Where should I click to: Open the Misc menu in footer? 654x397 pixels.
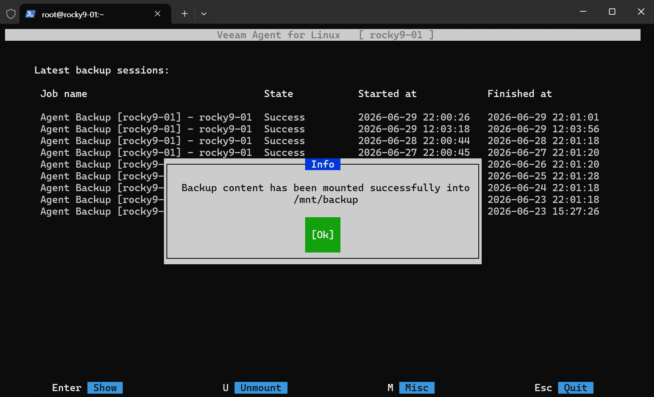(x=417, y=388)
